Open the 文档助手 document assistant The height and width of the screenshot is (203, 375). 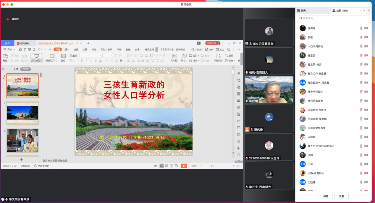tap(218, 56)
